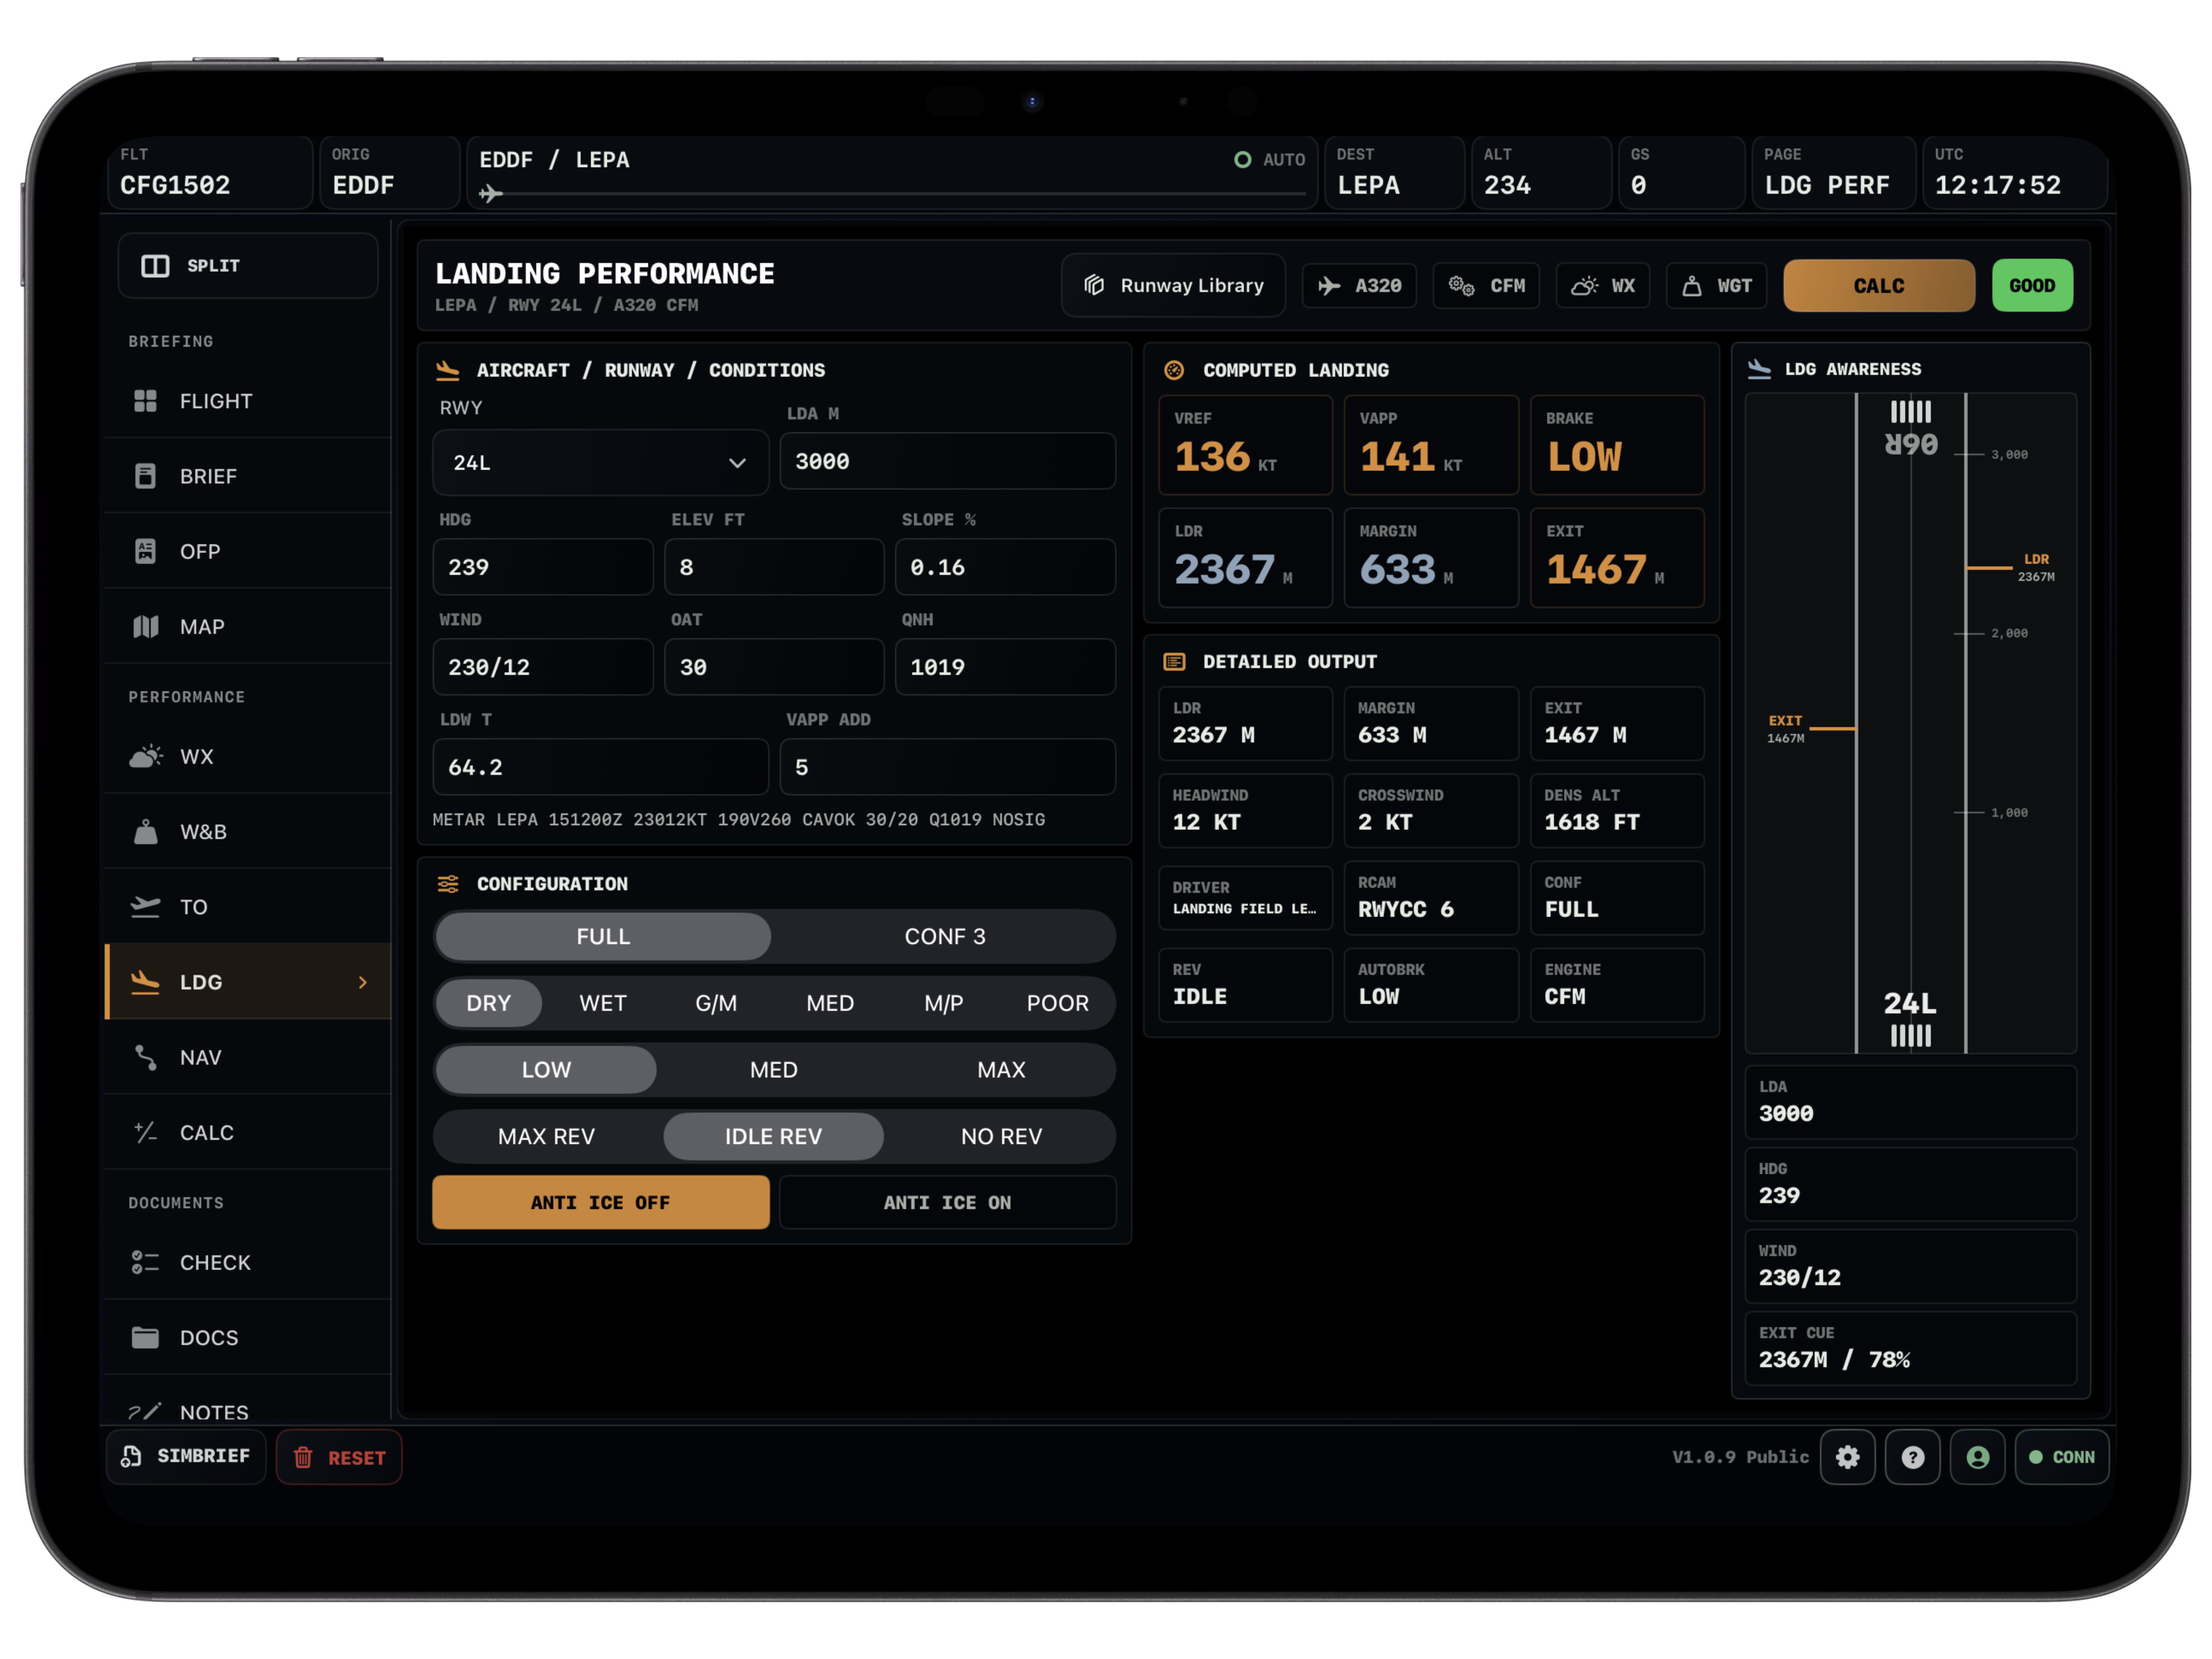Open the WX weather sidebar icon
This screenshot has width=2212, height=1659.
tap(146, 756)
